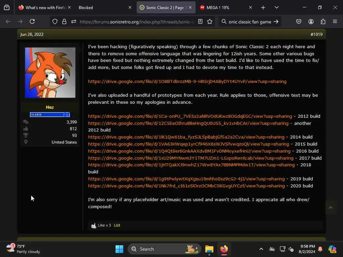The width and height of the screenshot is (343, 257).
Task: Switch to the Blocked tab
Action: (x=104, y=7)
